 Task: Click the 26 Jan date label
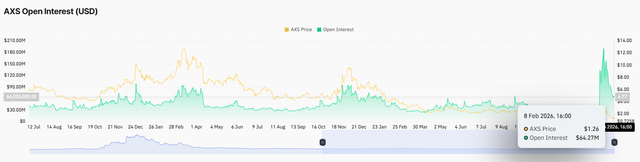point(156,127)
